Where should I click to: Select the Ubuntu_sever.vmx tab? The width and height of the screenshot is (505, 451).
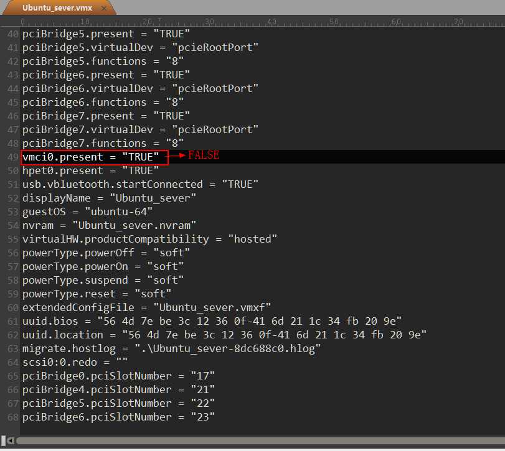coord(57,7)
